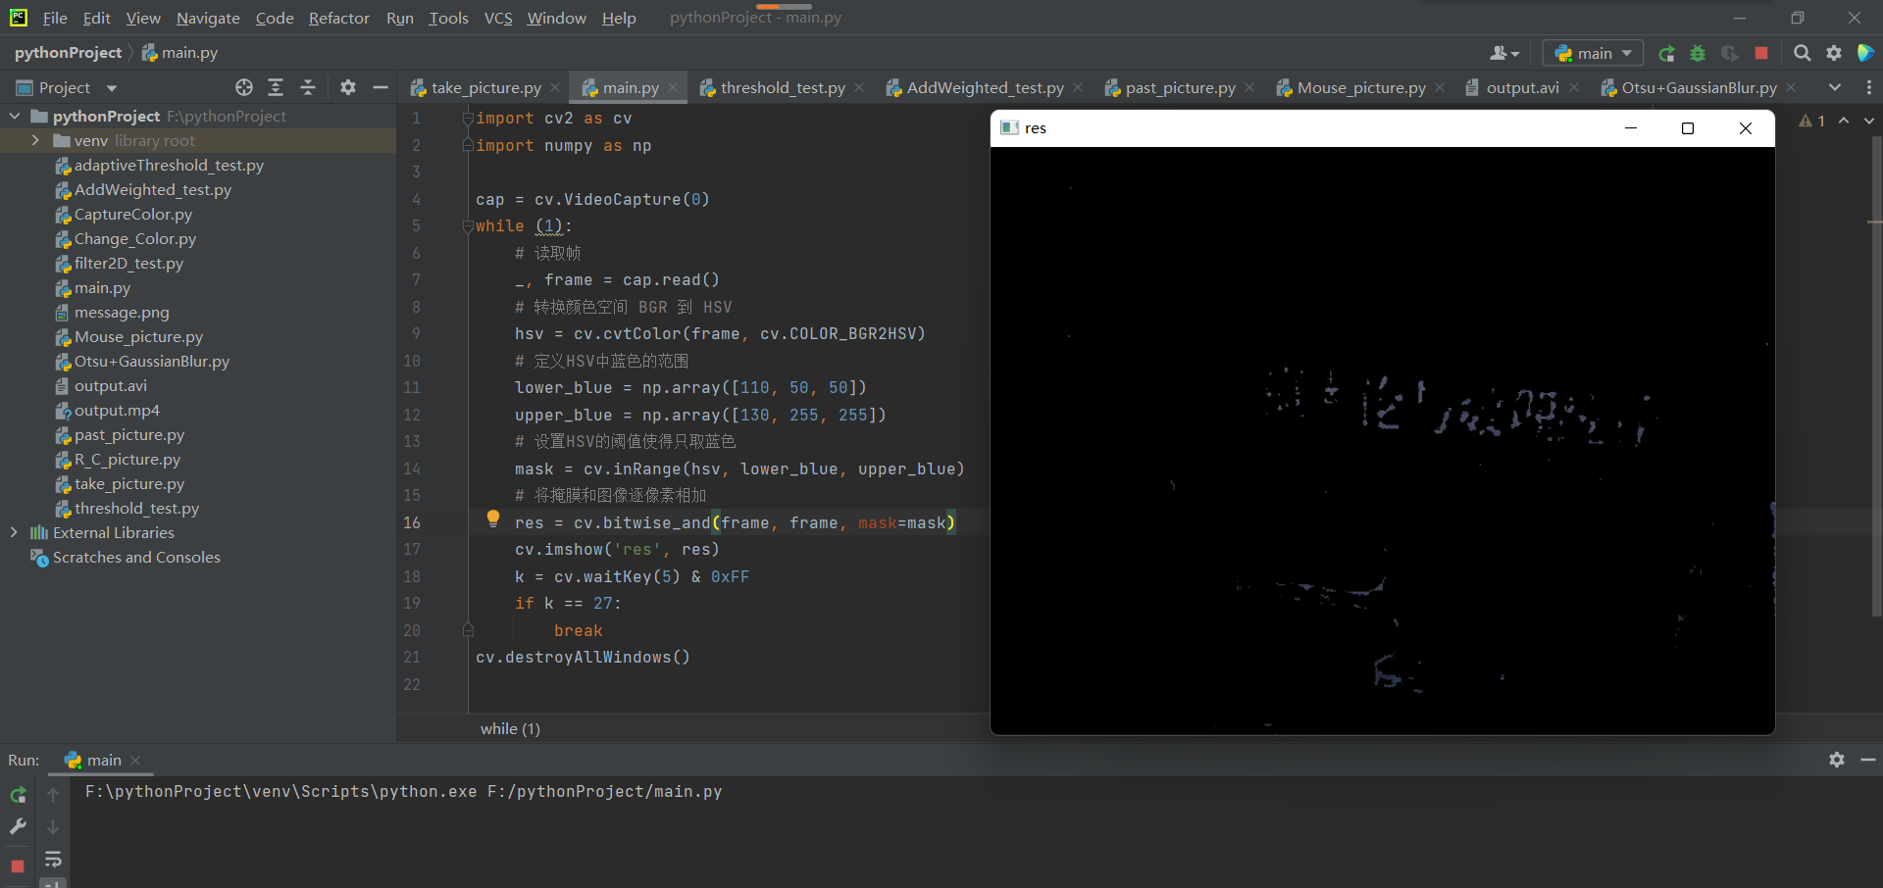The height and width of the screenshot is (888, 1883).
Task: Expand External Libraries node
Action: tap(14, 532)
